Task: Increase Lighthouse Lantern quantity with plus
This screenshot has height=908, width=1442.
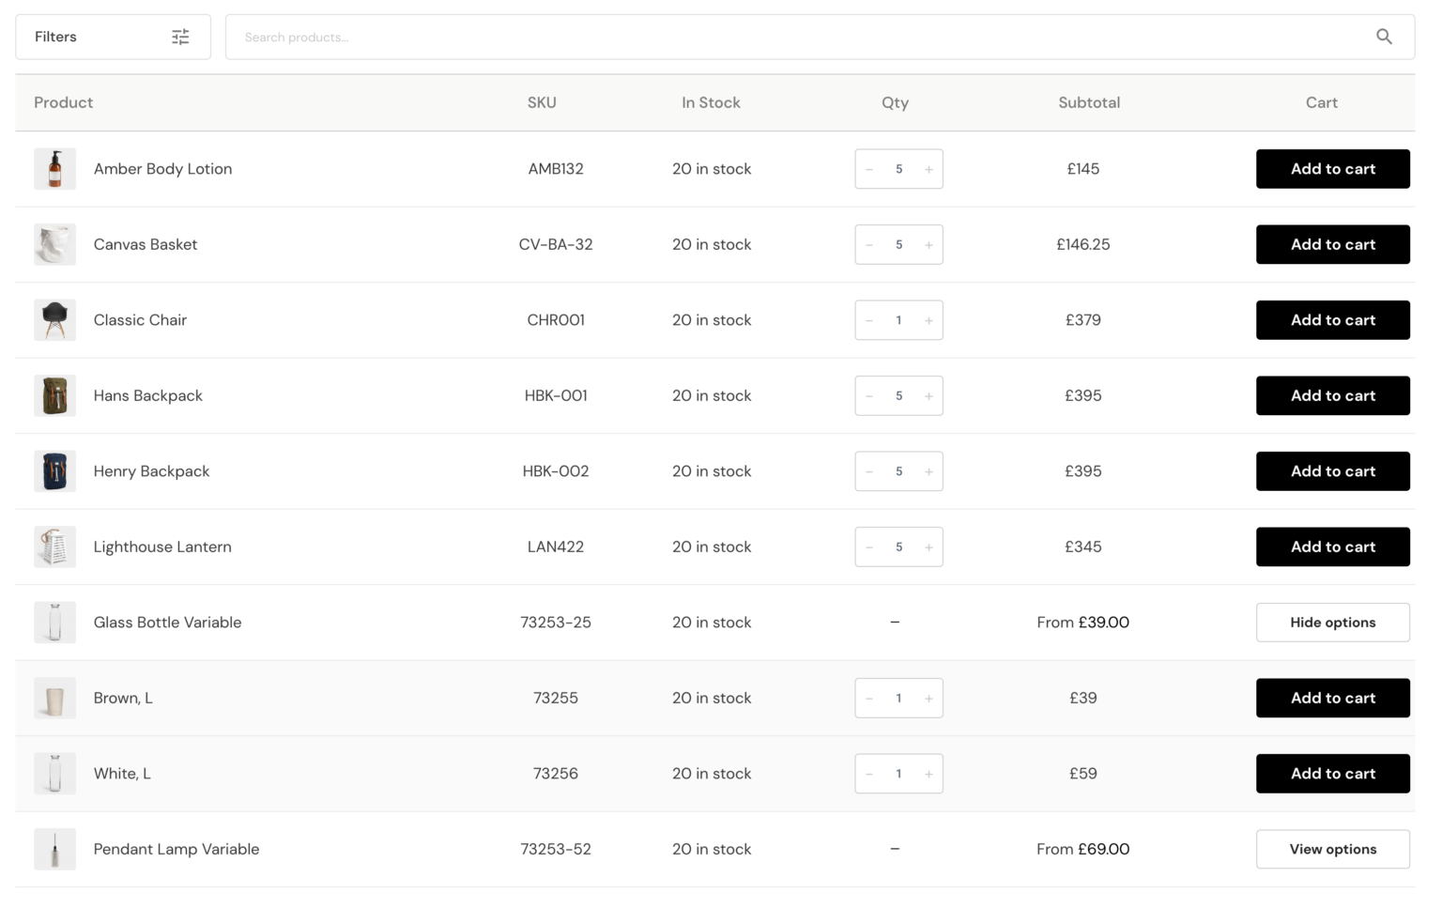Action: click(928, 546)
